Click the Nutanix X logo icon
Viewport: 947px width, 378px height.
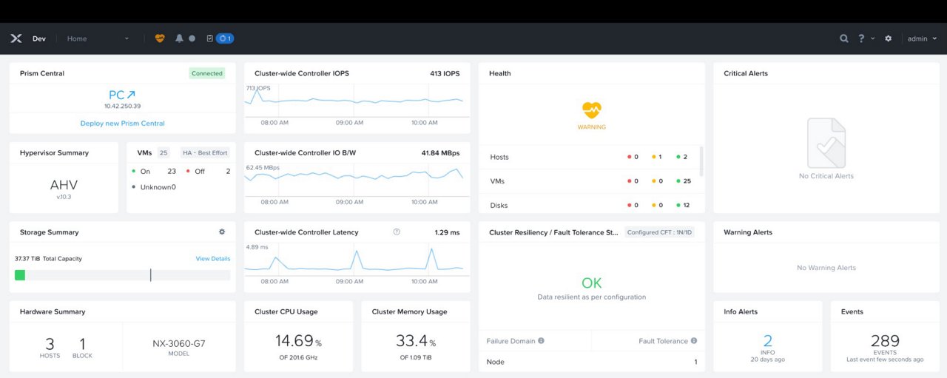click(16, 38)
